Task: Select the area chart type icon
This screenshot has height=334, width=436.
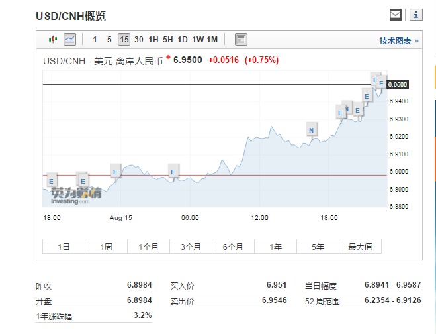Action: click(x=69, y=40)
